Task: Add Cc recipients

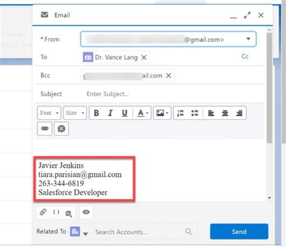Action: (x=245, y=56)
